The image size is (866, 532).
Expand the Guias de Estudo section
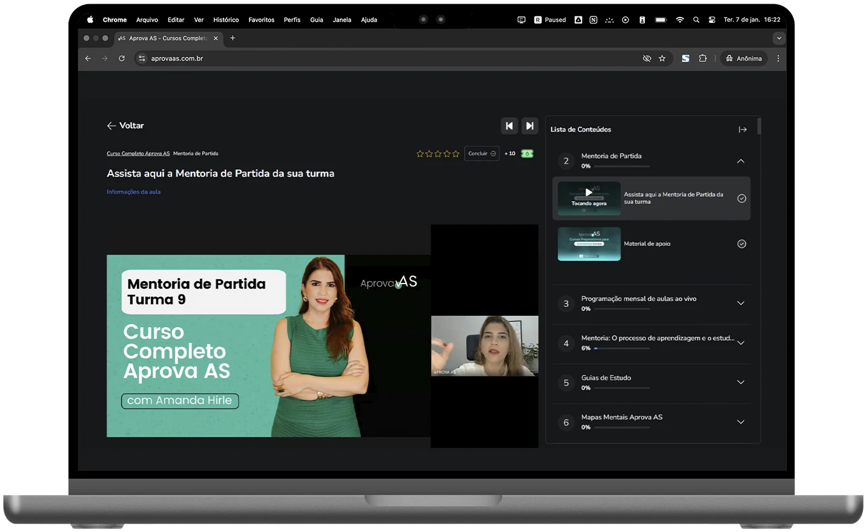[741, 382]
